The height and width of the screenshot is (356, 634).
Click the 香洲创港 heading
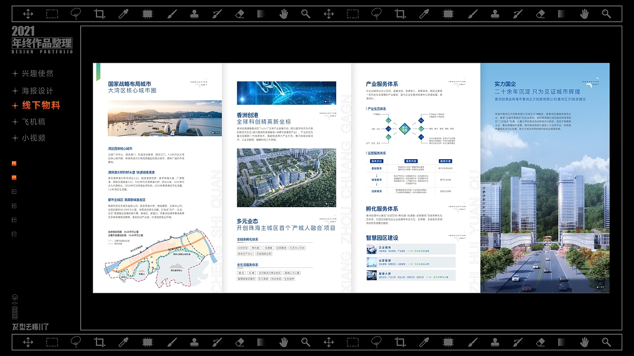tap(248, 115)
